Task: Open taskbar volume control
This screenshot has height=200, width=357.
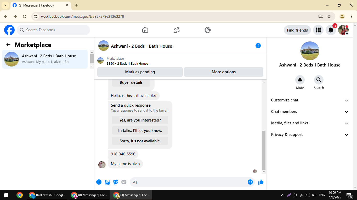Action: (x=308, y=195)
